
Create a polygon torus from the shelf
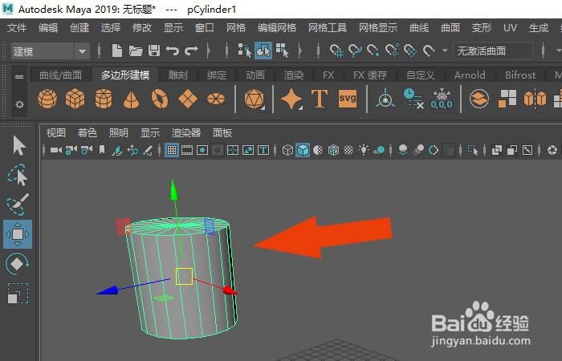(x=160, y=98)
